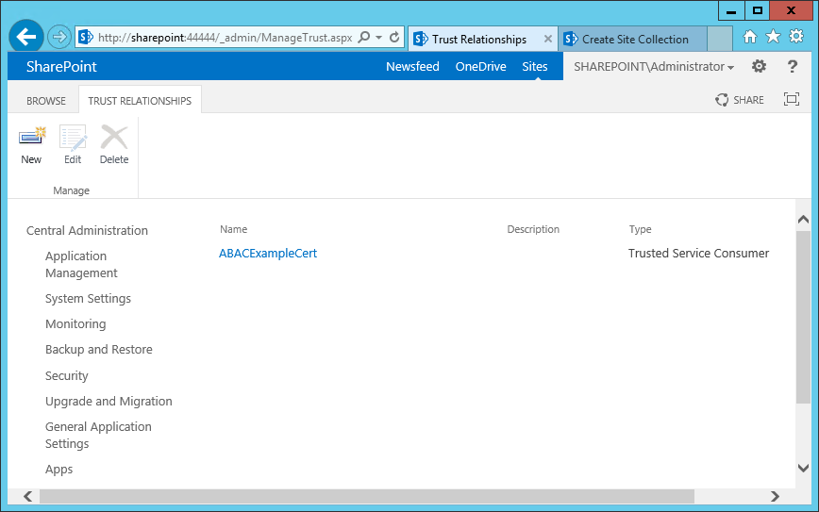Viewport: 819px width, 512px height.
Task: Open Upgrade and Migration navigation link
Action: (109, 402)
